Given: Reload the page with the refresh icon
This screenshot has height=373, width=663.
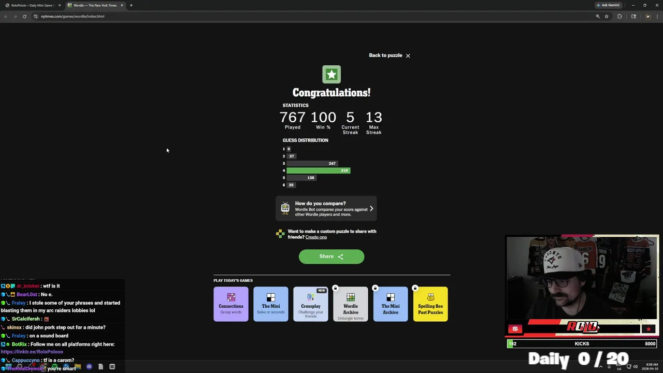Looking at the screenshot, I should pos(24,16).
